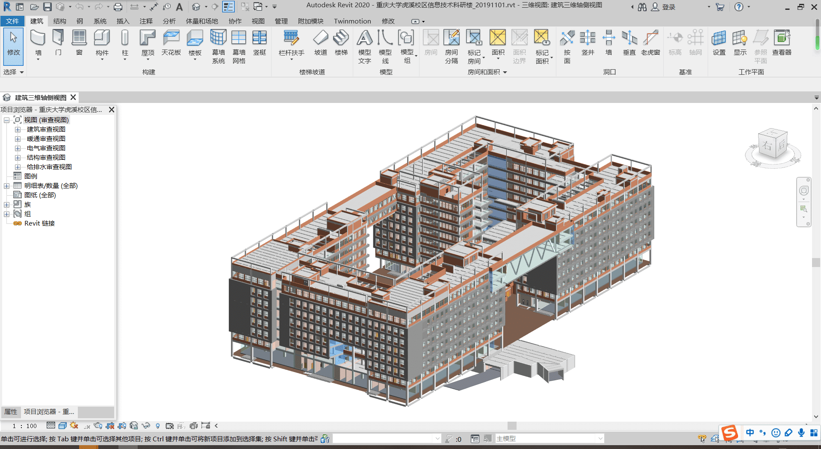Select the 模型线 (Model Line) tool
The image size is (821, 449).
click(385, 47)
